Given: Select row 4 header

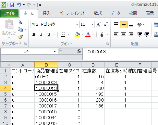Looking at the screenshot, I should tap(6, 88).
